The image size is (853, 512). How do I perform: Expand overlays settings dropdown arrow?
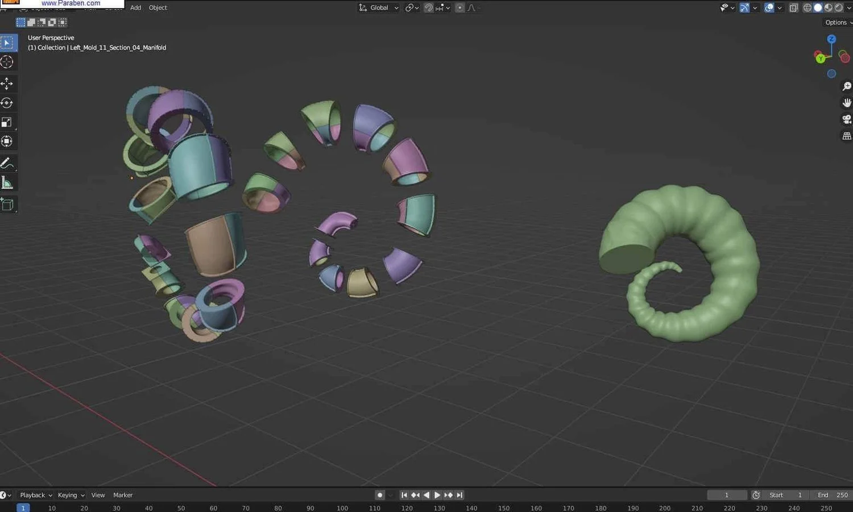(780, 8)
